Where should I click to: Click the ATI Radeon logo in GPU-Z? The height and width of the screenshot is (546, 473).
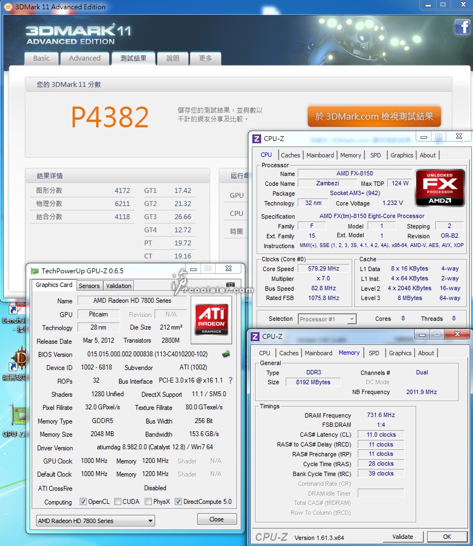click(211, 320)
